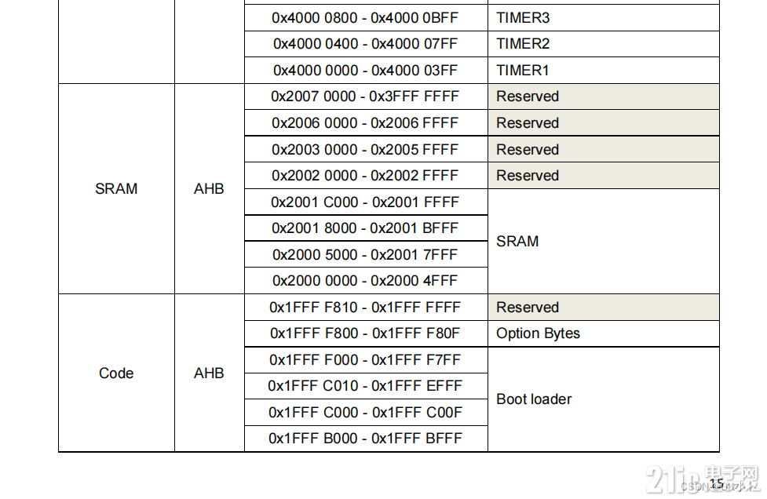The image size is (767, 499).
Task: Click the AHB bus cell beside Code
Action: point(210,373)
